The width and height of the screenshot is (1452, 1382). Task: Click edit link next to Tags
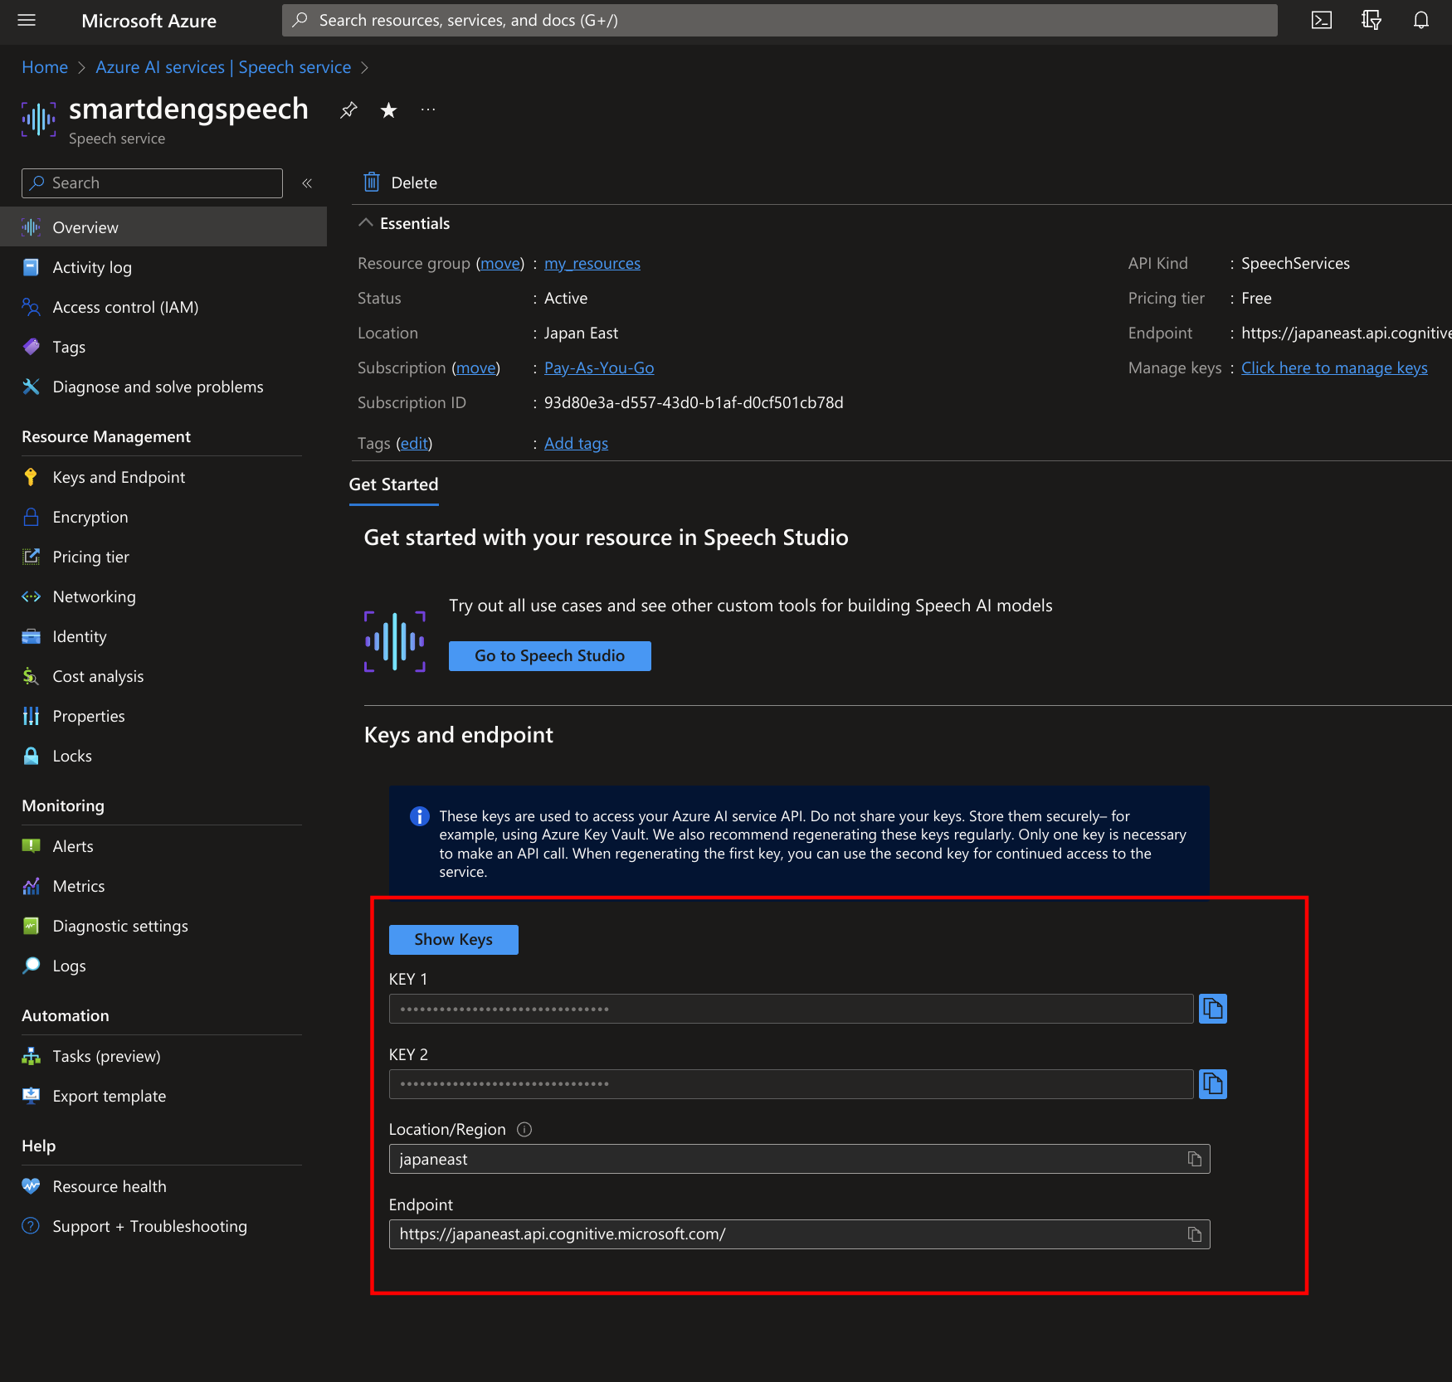click(x=414, y=443)
